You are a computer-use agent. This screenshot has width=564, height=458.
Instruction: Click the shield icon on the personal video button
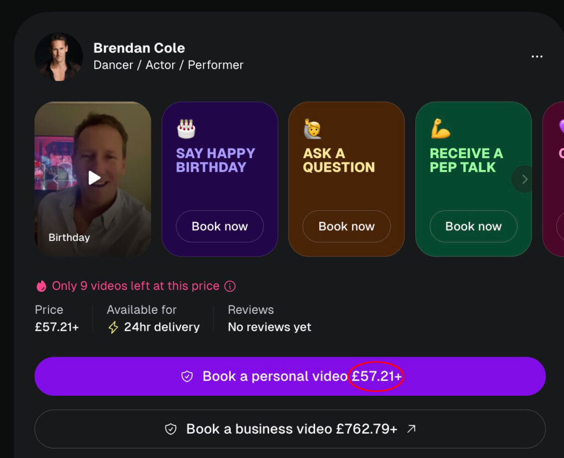tap(187, 377)
